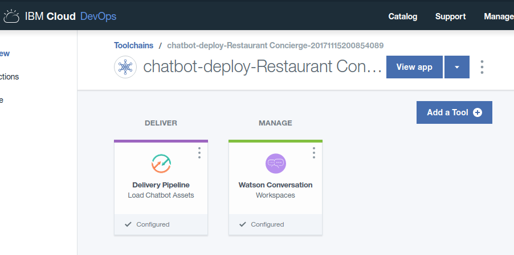Click the Watson Conversation chat bubbles icon

(276, 164)
